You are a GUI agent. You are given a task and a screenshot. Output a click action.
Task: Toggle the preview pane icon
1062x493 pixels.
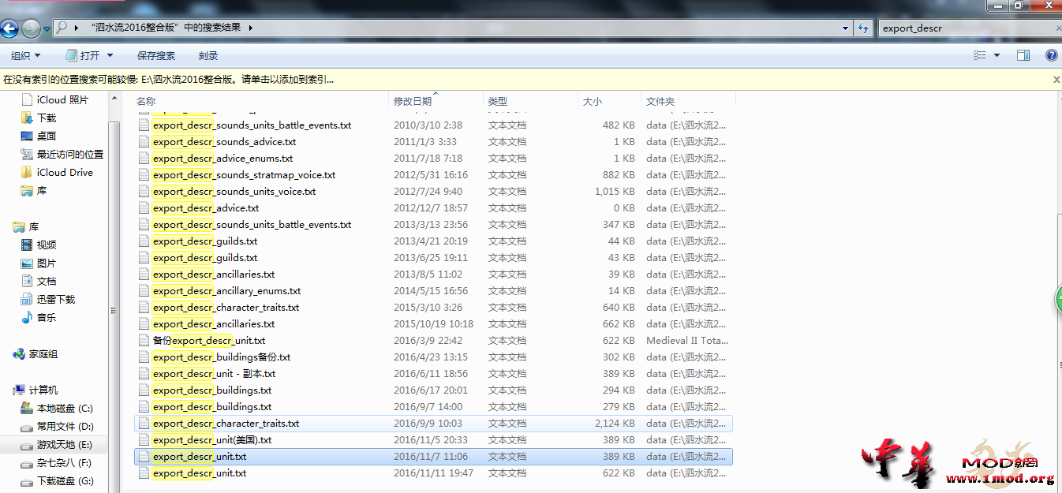[x=1023, y=55]
